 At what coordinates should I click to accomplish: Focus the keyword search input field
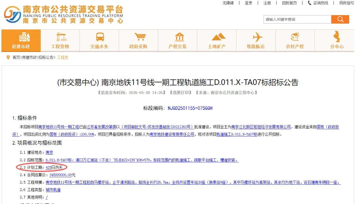click(297, 19)
